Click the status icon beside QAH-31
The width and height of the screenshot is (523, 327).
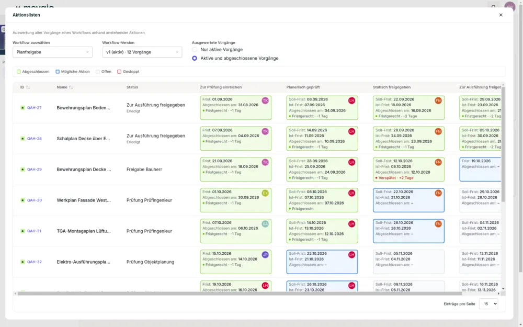(x=22, y=231)
